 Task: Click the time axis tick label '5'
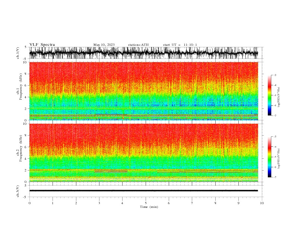[146, 203]
